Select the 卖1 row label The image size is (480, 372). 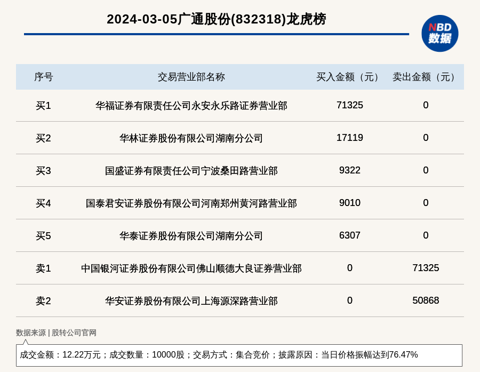43,268
